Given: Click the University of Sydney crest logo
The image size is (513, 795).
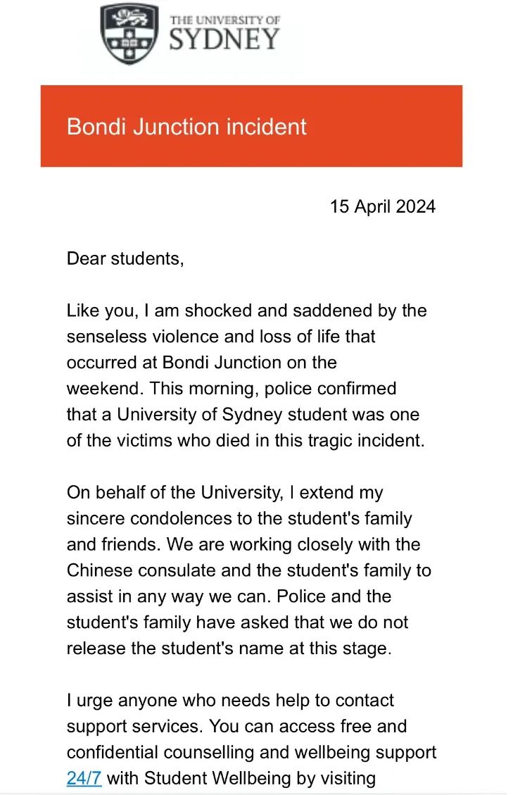Looking at the screenshot, I should (x=129, y=34).
